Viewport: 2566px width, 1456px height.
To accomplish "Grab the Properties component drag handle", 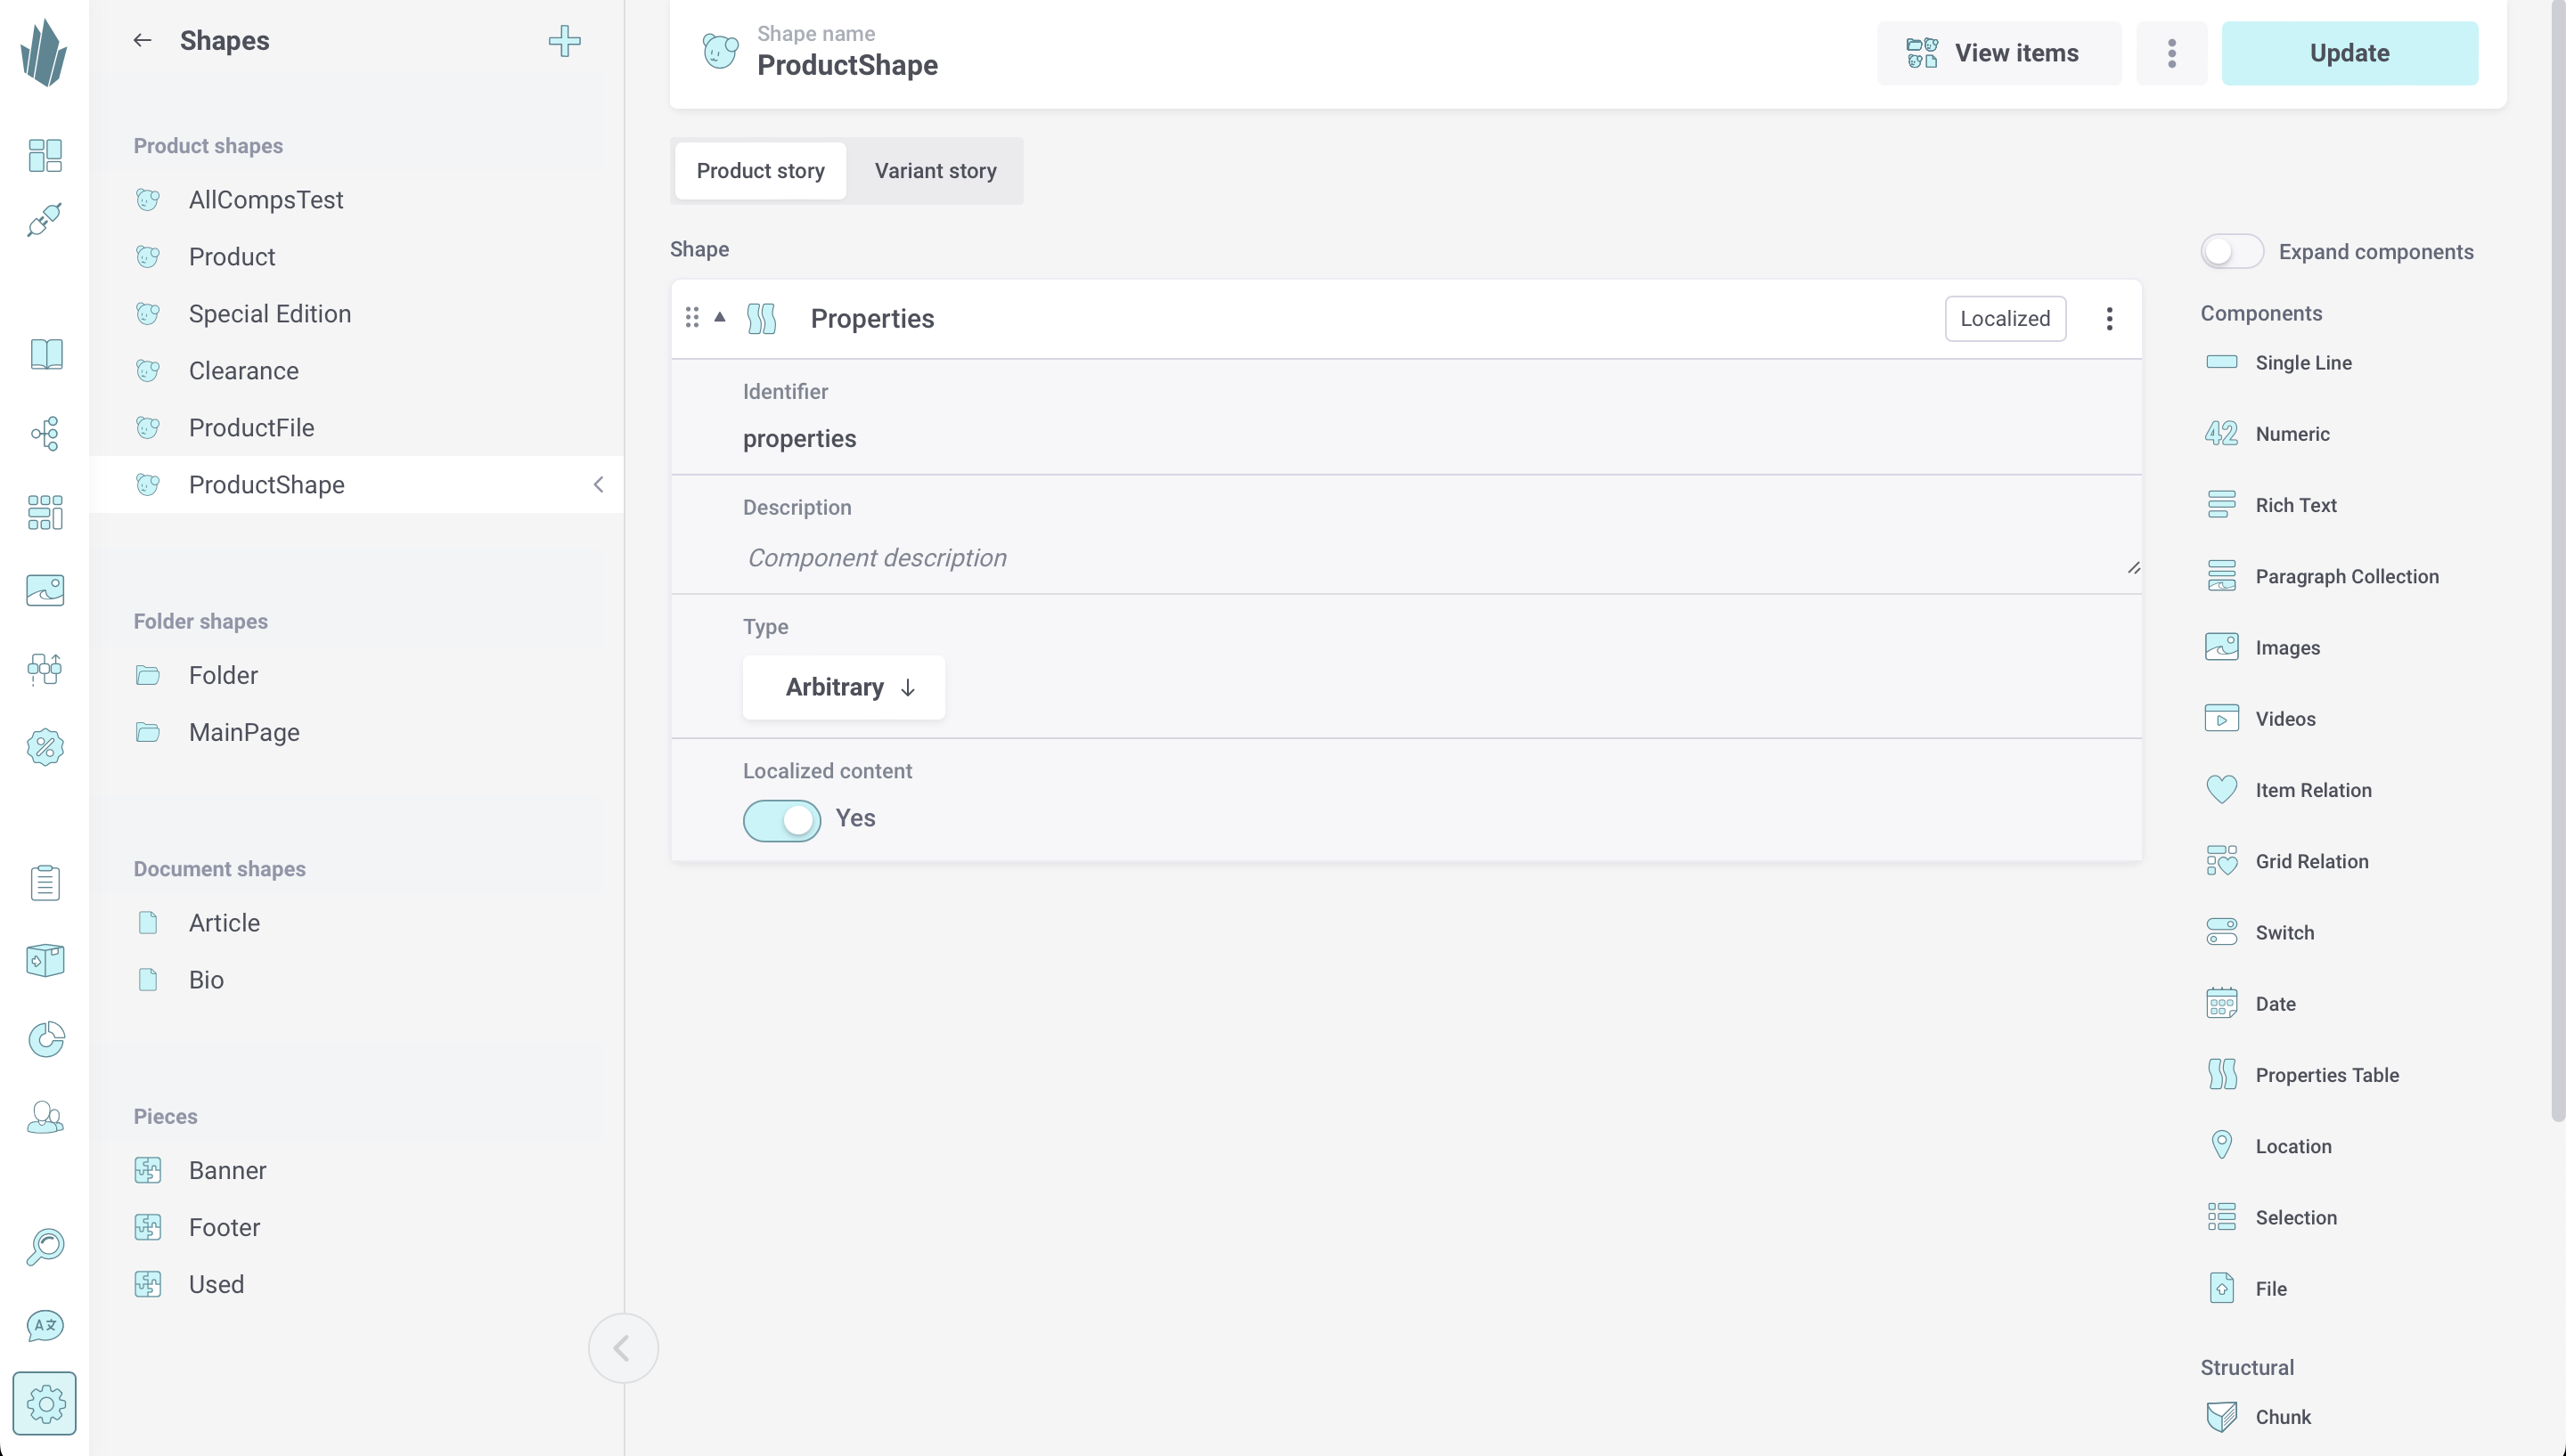I will (x=691, y=317).
